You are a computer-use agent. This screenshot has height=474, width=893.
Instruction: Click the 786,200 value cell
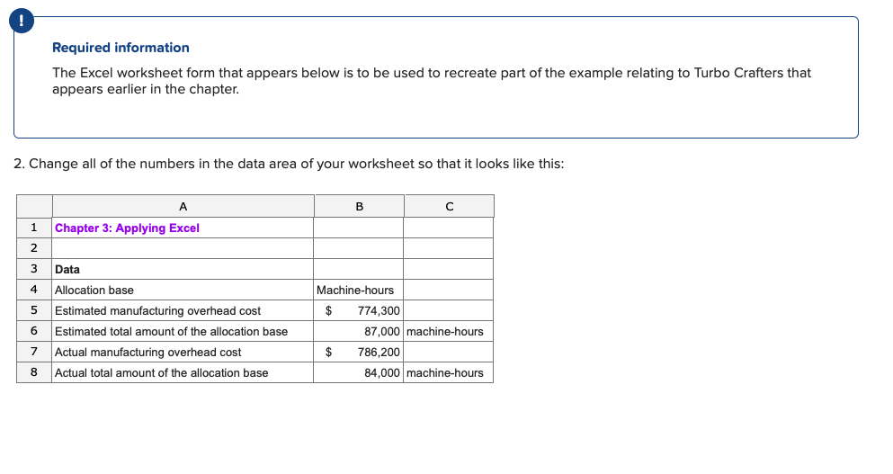358,352
